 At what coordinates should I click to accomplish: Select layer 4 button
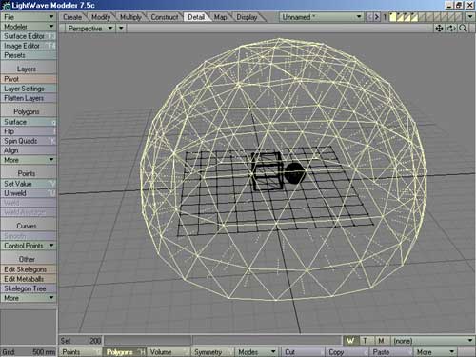click(x=414, y=17)
